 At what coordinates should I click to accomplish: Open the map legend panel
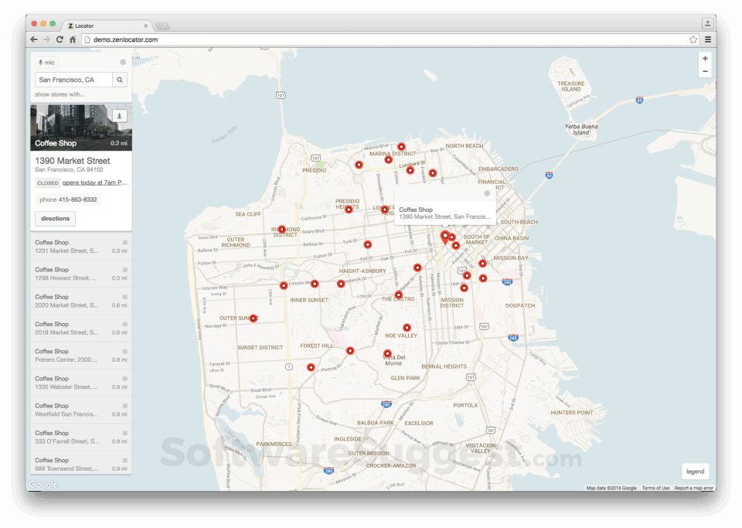(x=695, y=471)
